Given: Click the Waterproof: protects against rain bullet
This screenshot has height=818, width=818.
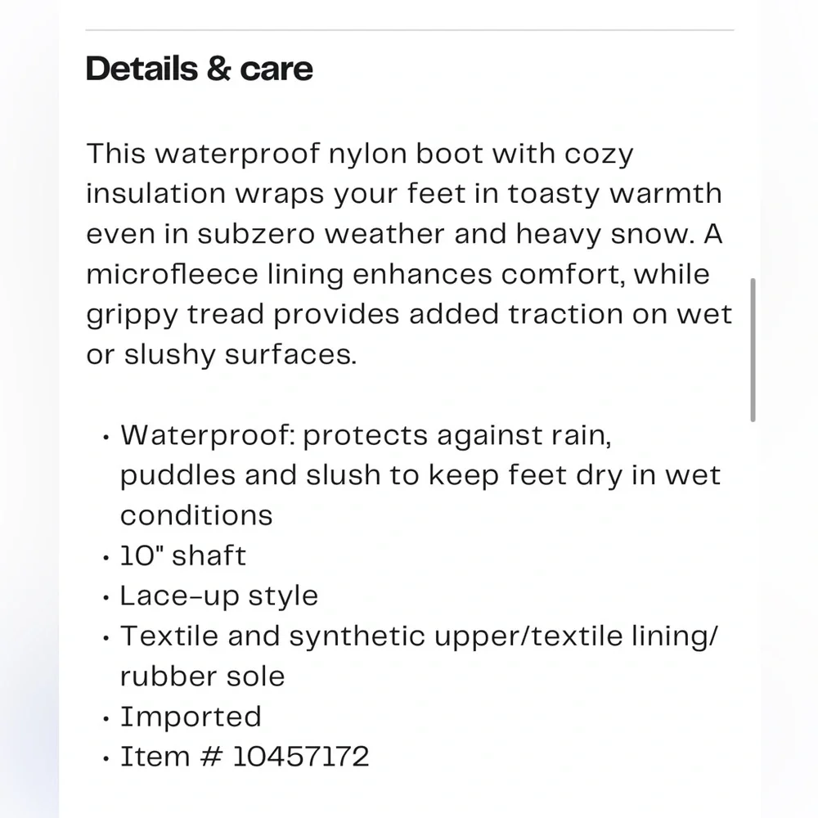Looking at the screenshot, I should click(x=420, y=474).
